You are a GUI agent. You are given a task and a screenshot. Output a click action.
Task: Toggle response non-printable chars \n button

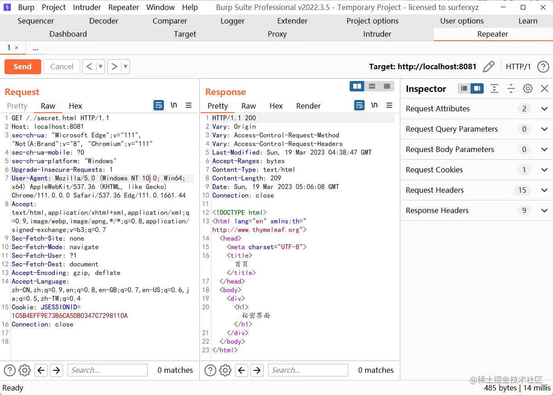374,105
